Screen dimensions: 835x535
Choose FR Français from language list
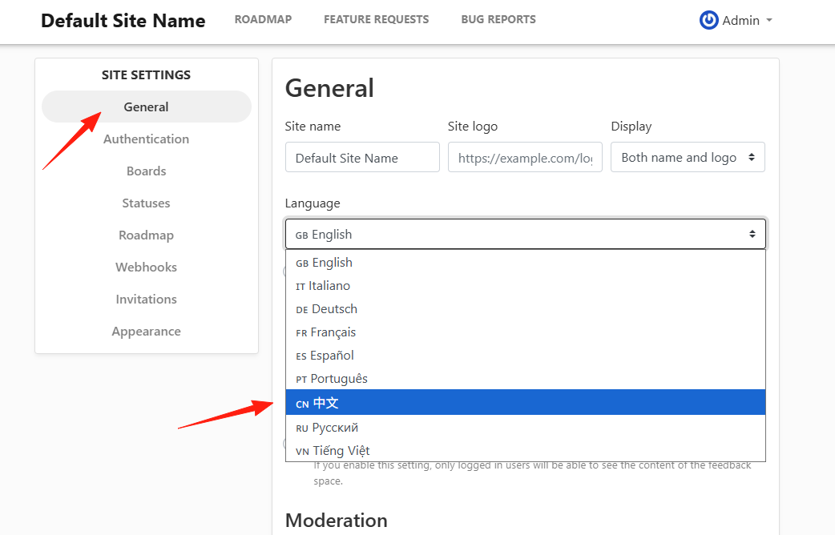pos(526,332)
